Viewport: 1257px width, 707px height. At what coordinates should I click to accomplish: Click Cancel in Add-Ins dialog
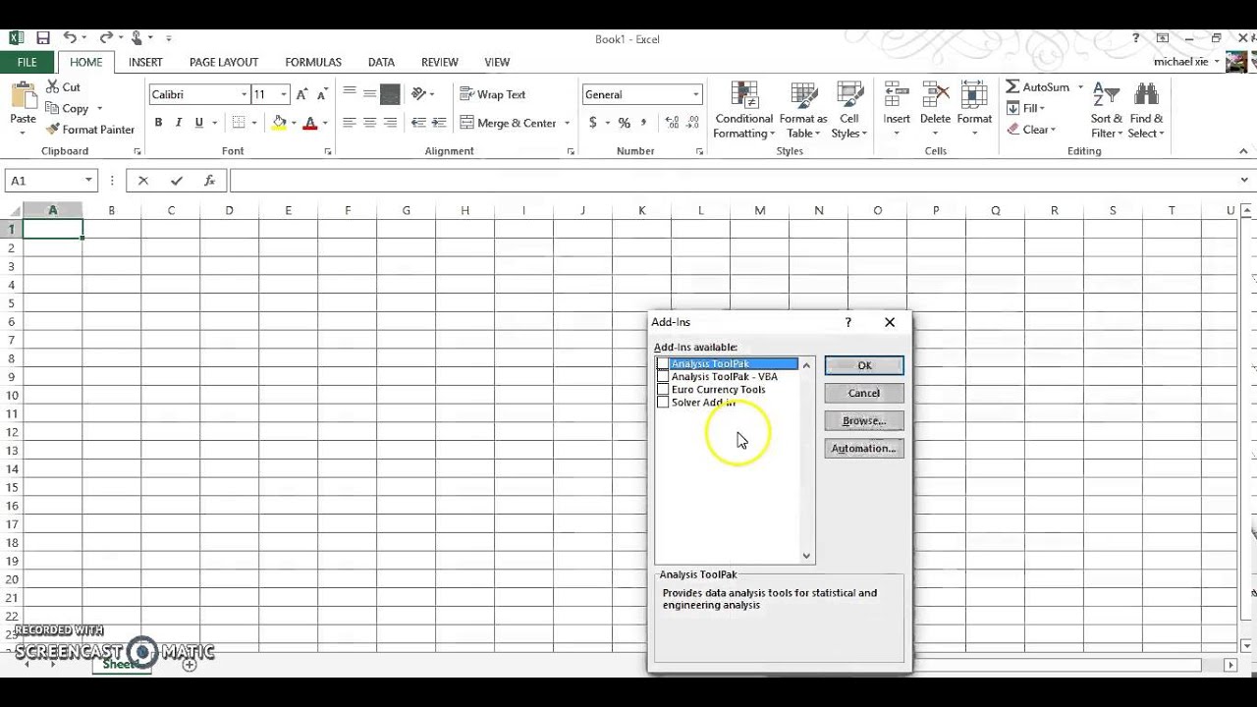coord(864,393)
